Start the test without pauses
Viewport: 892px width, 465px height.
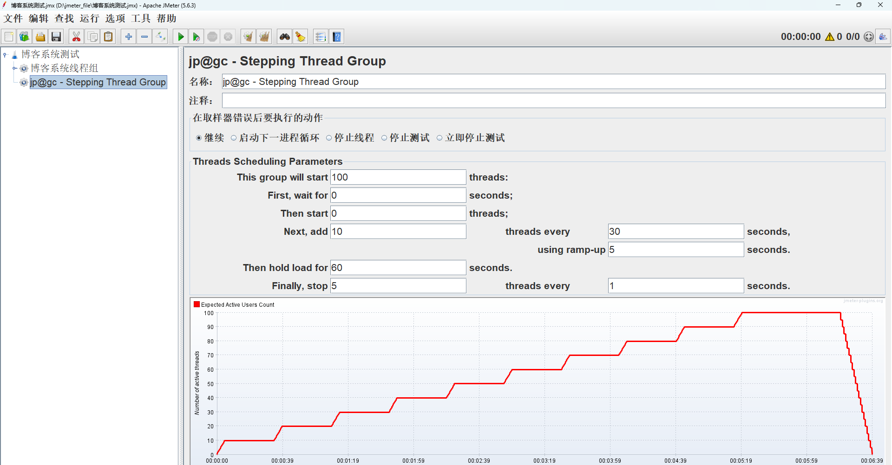click(x=197, y=37)
